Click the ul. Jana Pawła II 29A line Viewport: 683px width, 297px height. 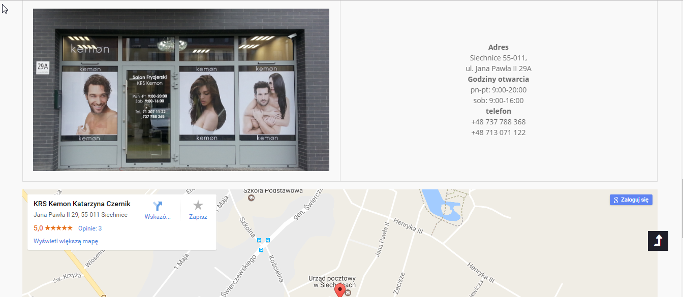(499, 69)
